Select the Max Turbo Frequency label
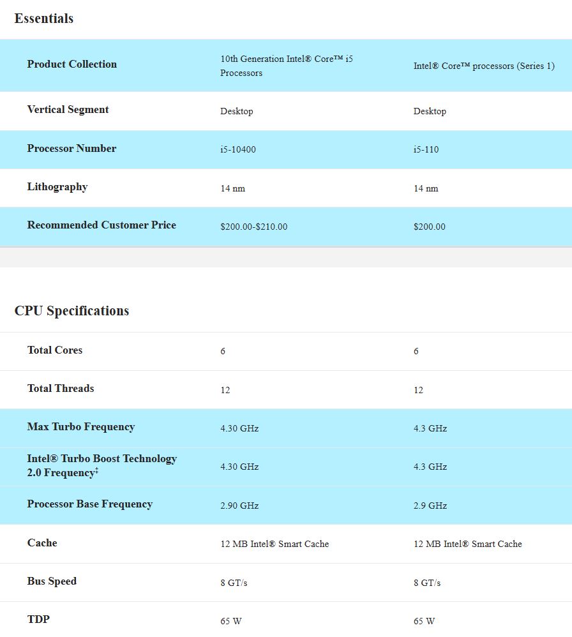572x637 pixels. click(81, 427)
